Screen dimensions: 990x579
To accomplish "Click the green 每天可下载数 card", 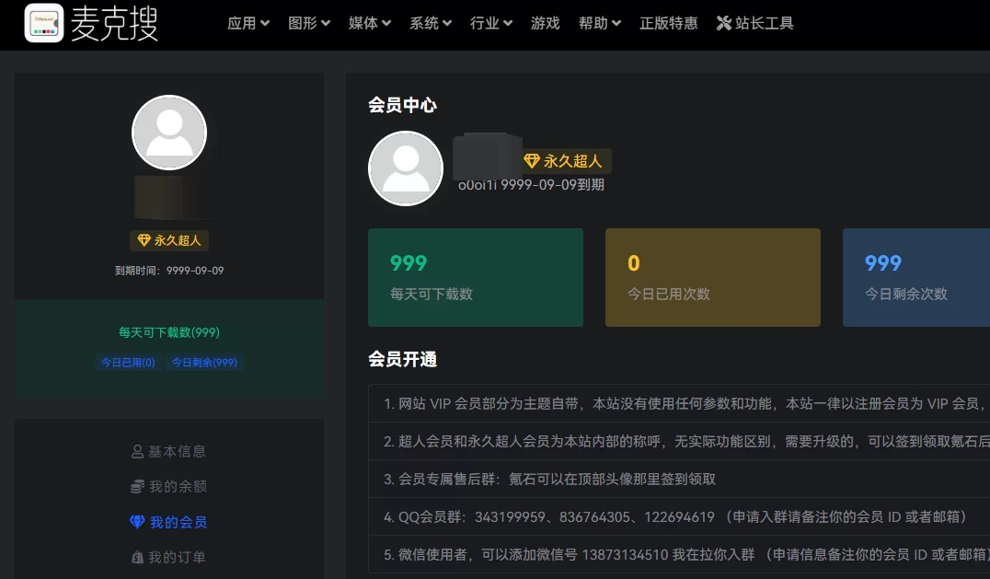I will pos(476,277).
